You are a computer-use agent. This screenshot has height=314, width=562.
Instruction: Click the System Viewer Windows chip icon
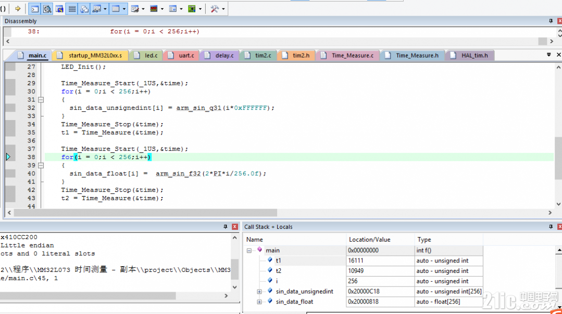pyautogui.click(x=192, y=9)
